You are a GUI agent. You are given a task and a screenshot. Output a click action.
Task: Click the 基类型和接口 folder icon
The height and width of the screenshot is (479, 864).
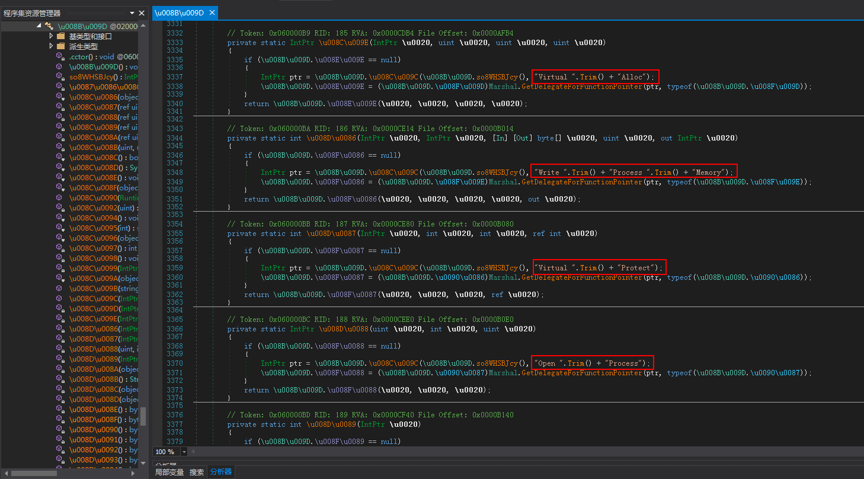(60, 36)
